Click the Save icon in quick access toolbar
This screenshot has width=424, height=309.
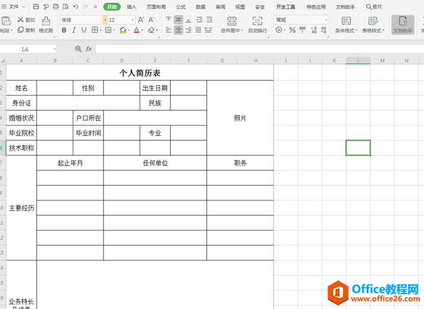point(36,6)
